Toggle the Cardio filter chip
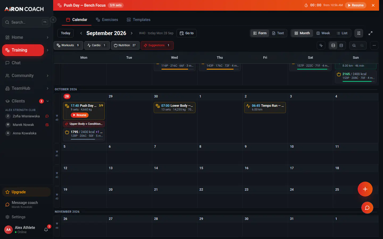Viewport: 383px width, 239px height. point(97,45)
